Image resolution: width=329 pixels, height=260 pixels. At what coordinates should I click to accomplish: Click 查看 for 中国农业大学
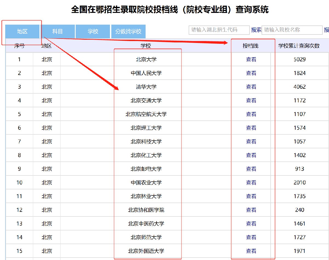(251, 183)
